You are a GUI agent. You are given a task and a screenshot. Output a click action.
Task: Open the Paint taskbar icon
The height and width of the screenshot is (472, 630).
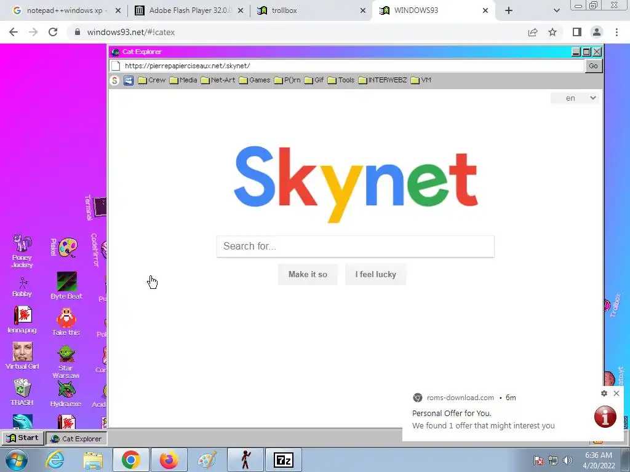point(207,460)
